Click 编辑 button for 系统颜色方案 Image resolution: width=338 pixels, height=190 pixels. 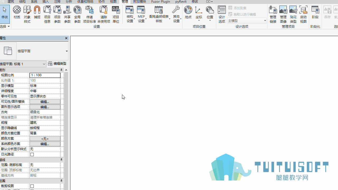[x=45, y=144]
